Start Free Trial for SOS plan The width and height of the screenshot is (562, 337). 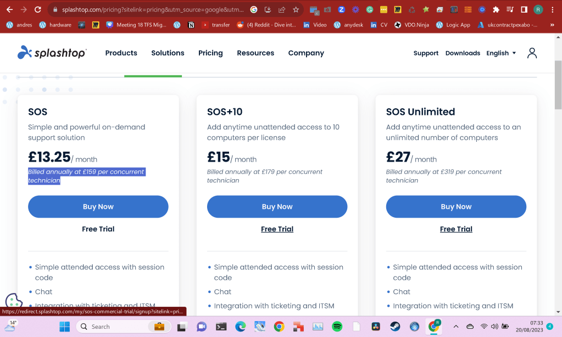(x=98, y=229)
